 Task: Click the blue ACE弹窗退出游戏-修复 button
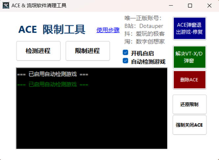coord(190,29)
